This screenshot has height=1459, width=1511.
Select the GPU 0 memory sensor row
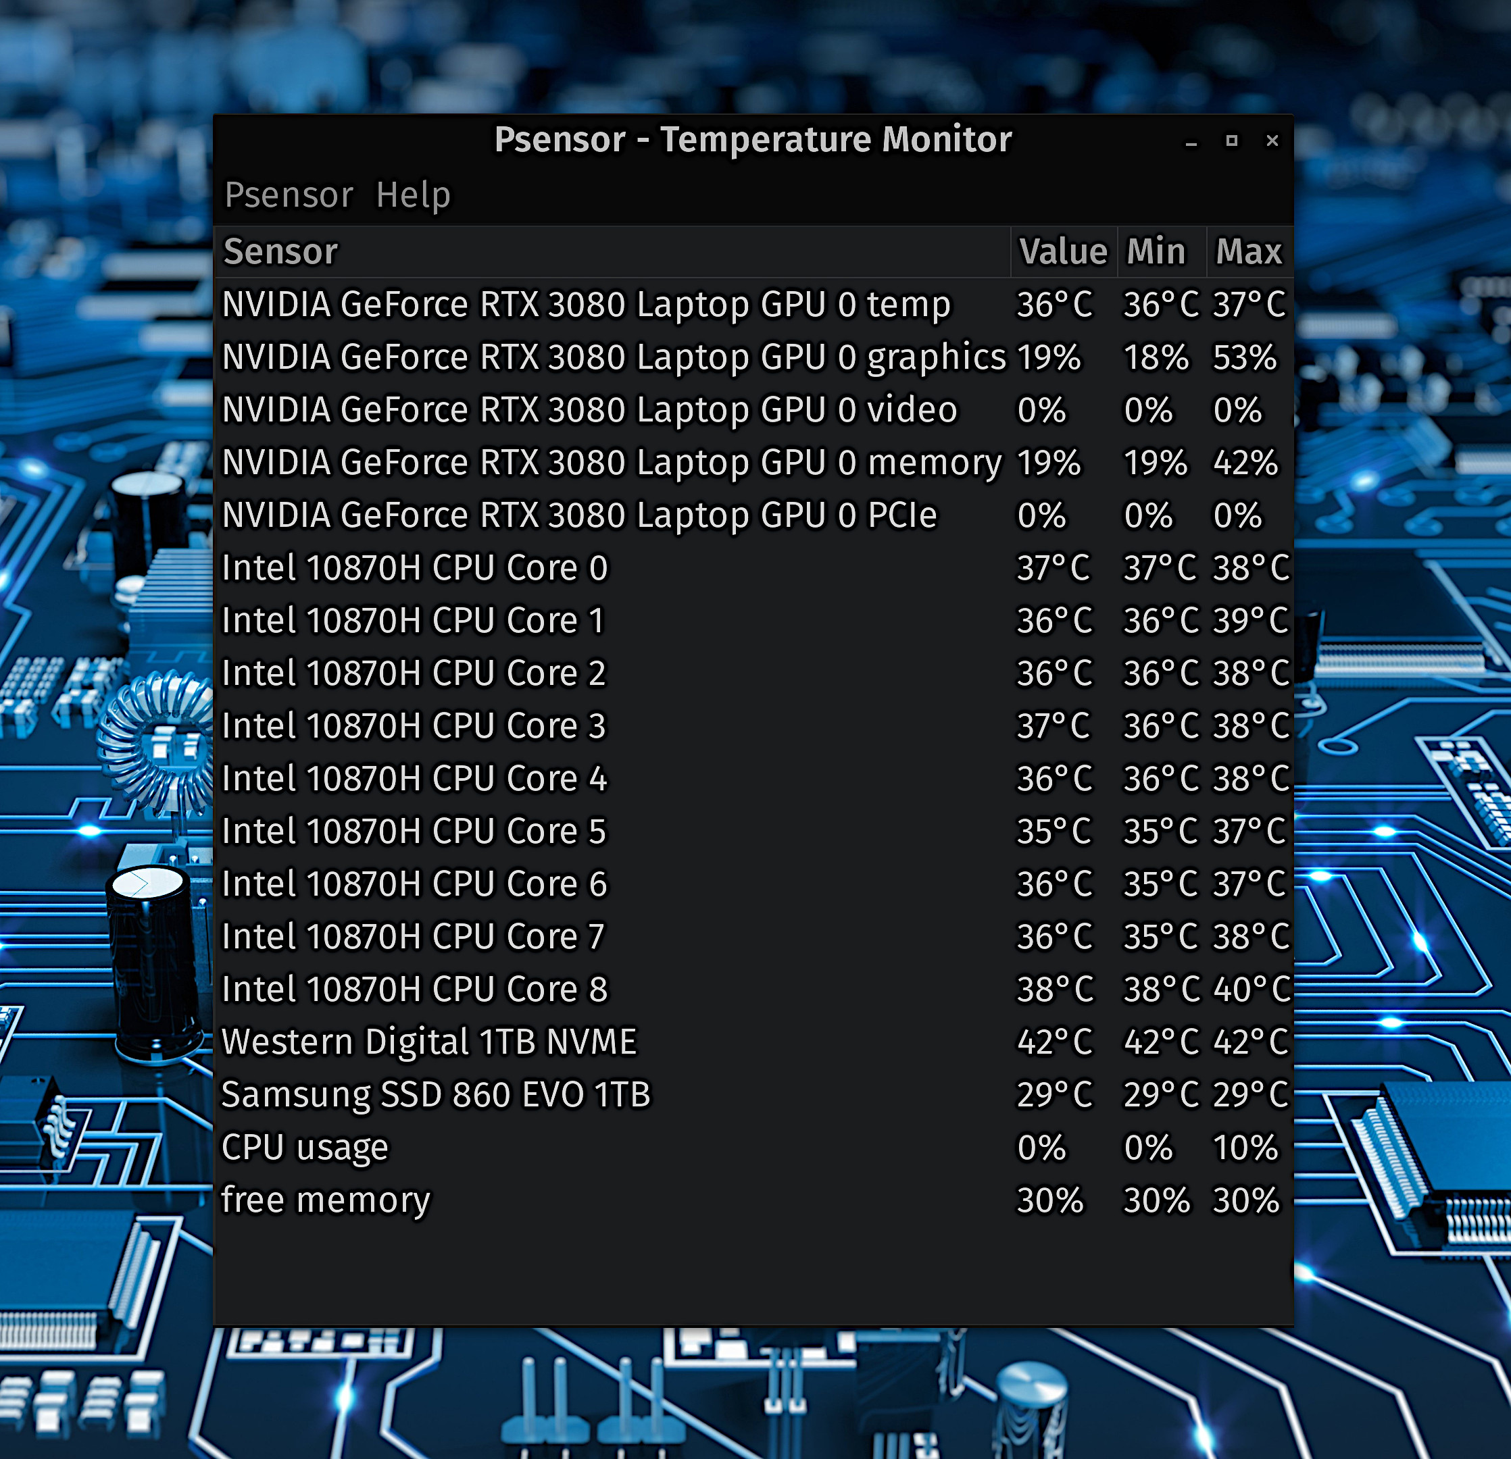753,463
